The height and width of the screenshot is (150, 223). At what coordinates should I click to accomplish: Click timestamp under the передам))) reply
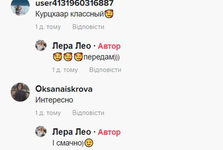coord(65,70)
